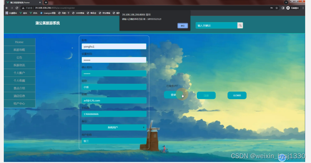Open 公告 in the sidebar menu
The image size is (311, 163).
click(20, 57)
